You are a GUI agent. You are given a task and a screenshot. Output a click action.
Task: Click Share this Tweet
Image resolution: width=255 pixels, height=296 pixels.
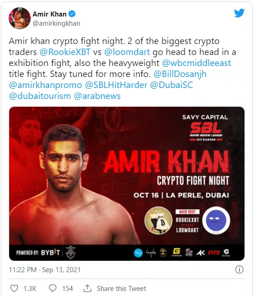coord(121,289)
